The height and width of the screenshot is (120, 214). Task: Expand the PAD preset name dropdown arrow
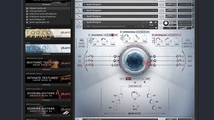[85, 26]
